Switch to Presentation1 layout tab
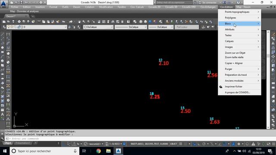This screenshot has height=155, width=276. point(23,143)
